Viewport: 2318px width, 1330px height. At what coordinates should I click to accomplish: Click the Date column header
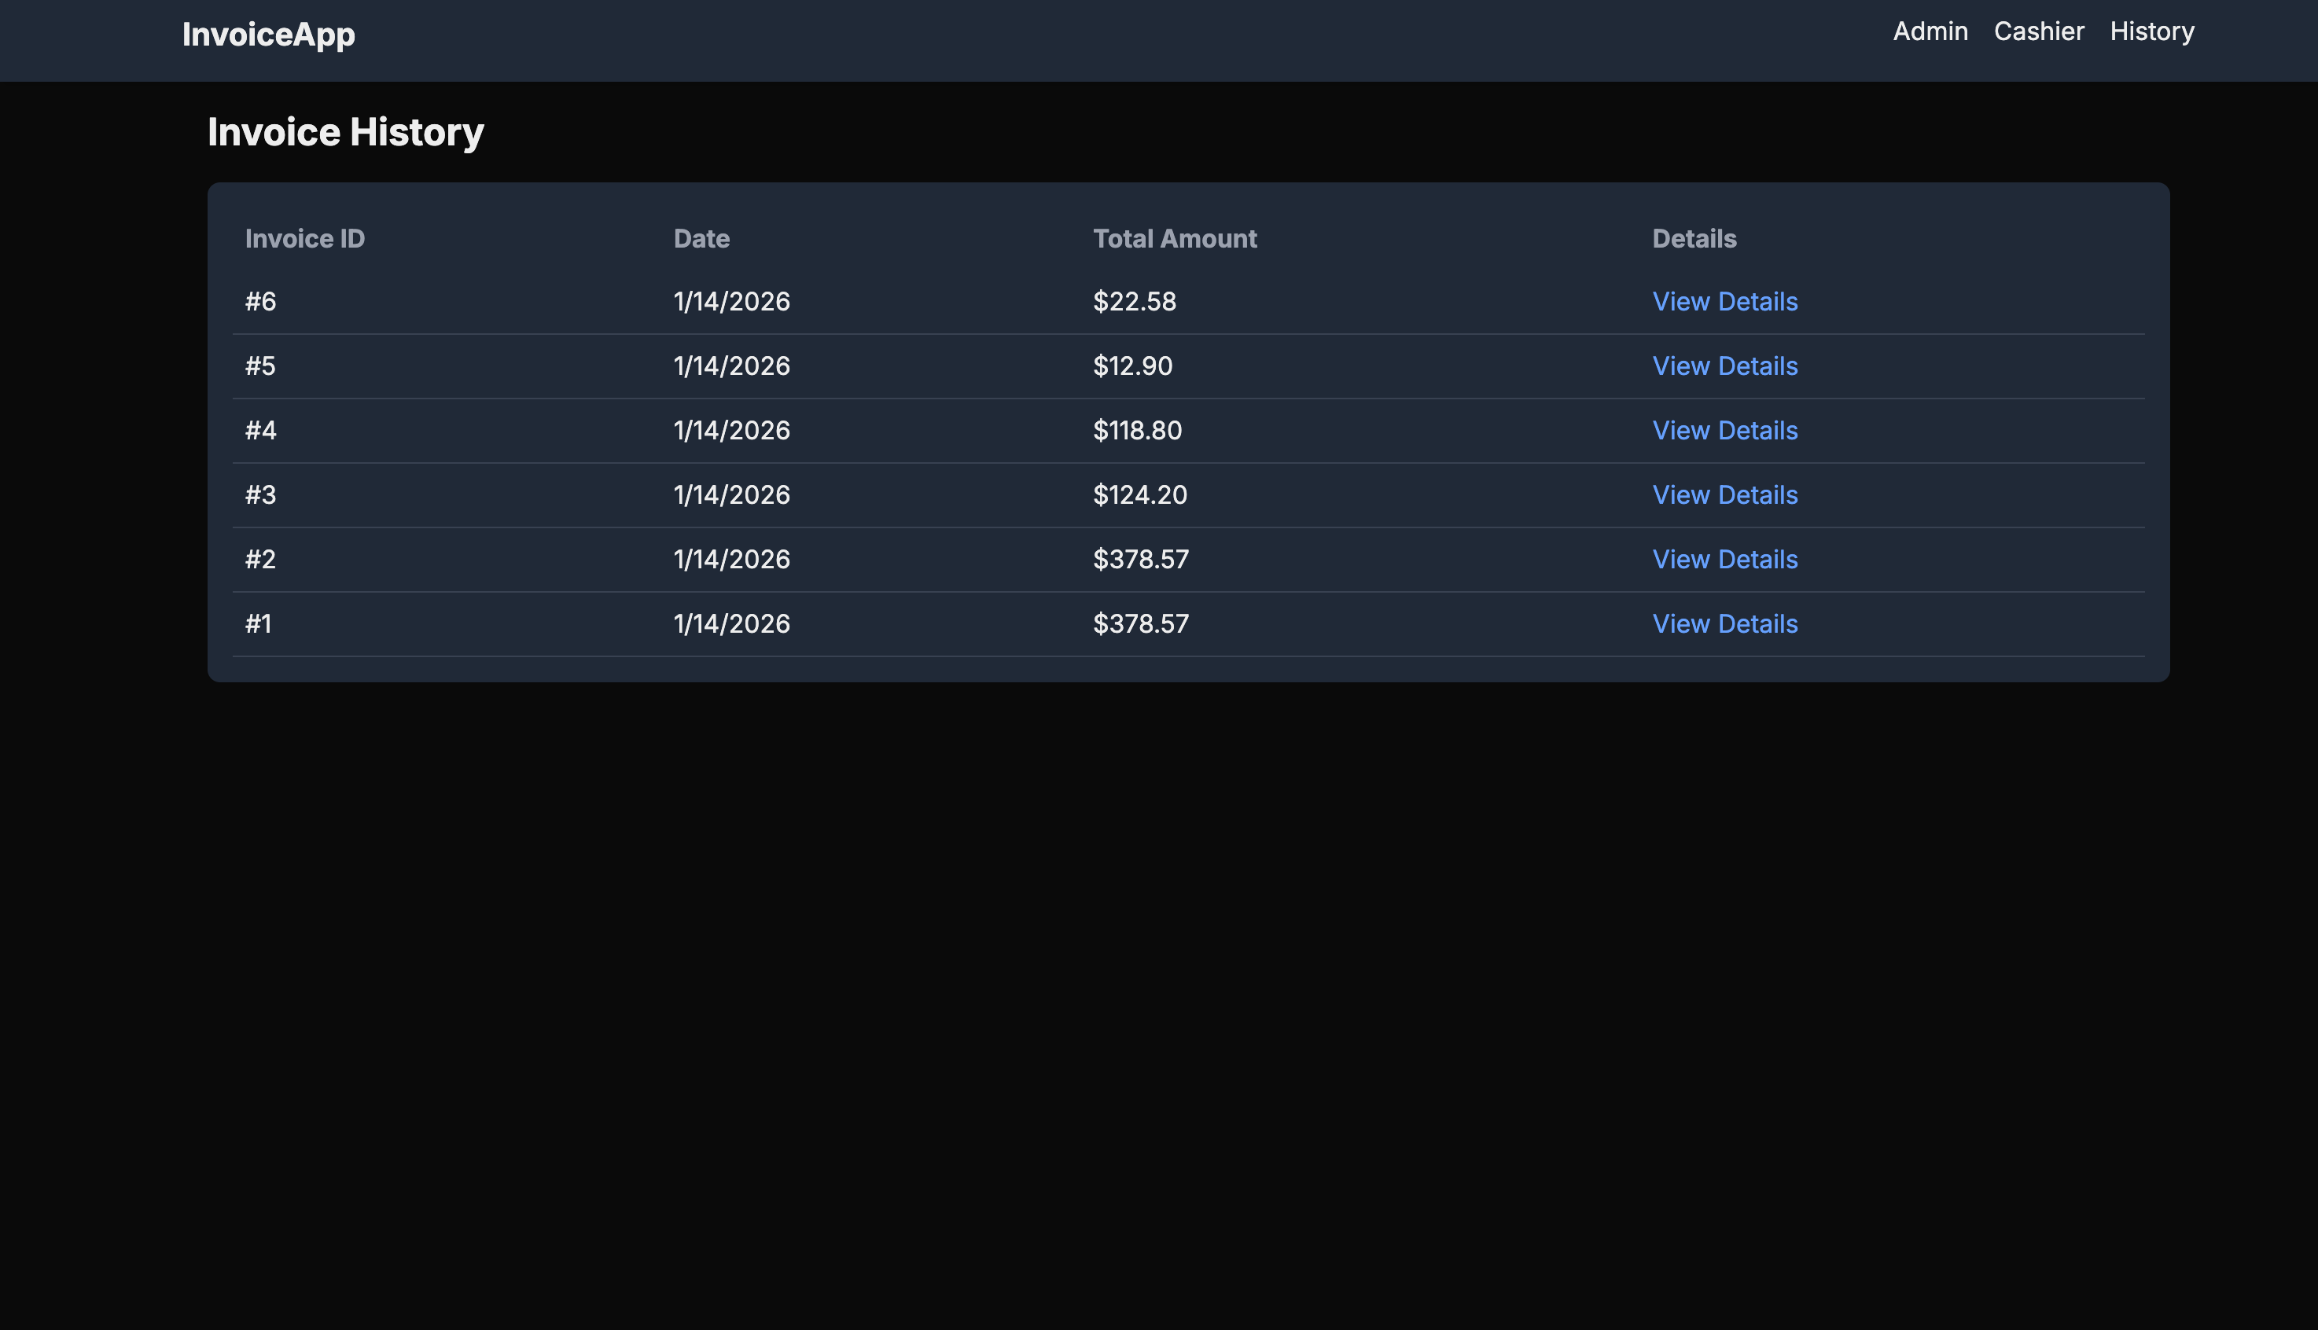pos(701,239)
